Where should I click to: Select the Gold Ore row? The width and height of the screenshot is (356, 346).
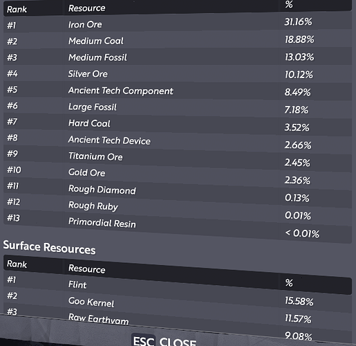coord(178,174)
